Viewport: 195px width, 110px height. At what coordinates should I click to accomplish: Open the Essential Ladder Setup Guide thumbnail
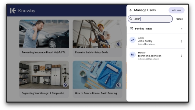point(97,34)
